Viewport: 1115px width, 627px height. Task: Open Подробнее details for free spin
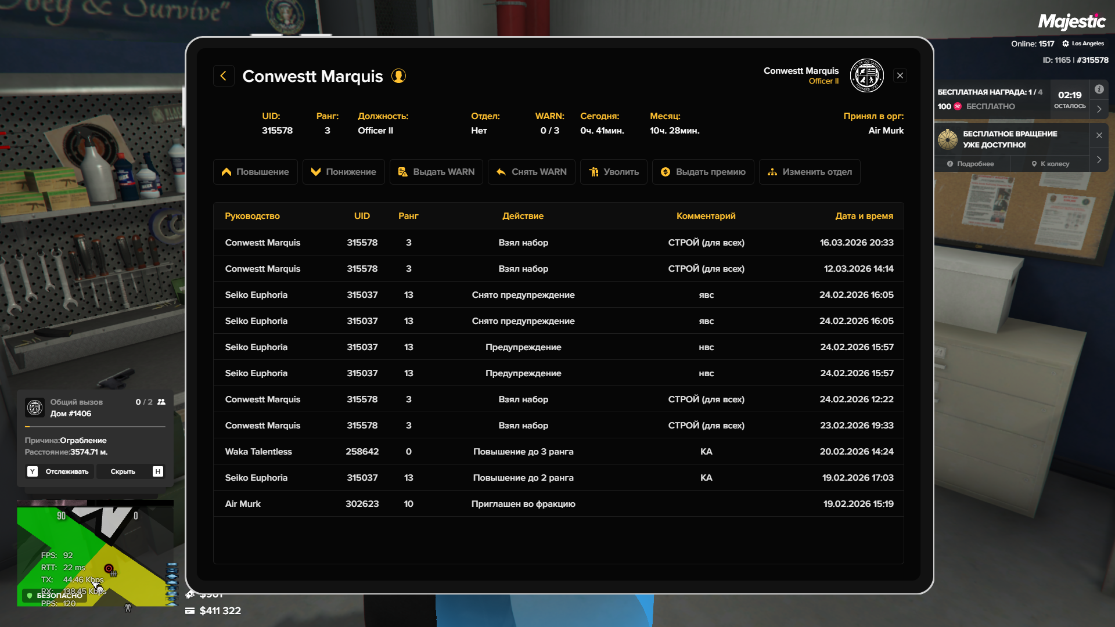point(970,164)
